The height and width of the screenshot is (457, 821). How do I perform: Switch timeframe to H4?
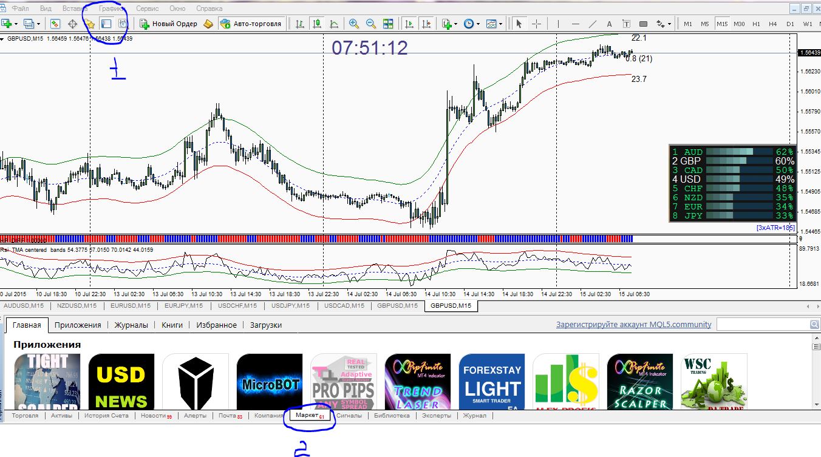[x=773, y=24]
